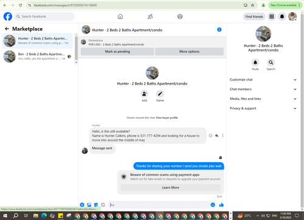Viewport: 304px width, 220px height.
Task: Reply to Hunter's message arrow
Action: point(216,136)
